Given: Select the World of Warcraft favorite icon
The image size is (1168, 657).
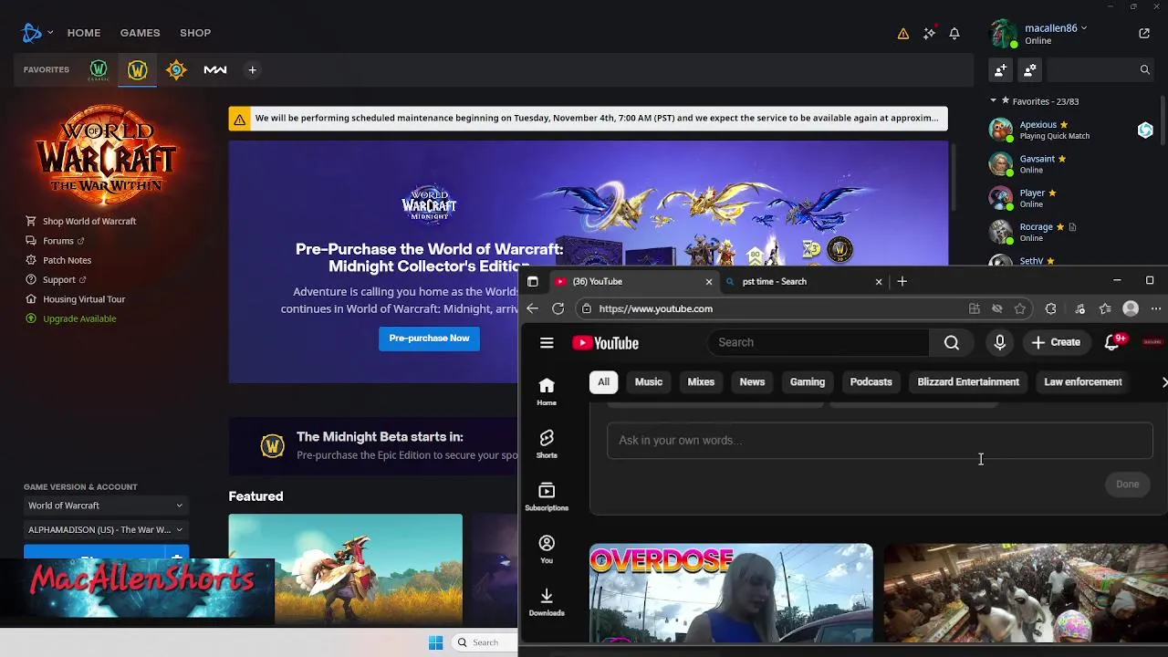Looking at the screenshot, I should click(138, 70).
